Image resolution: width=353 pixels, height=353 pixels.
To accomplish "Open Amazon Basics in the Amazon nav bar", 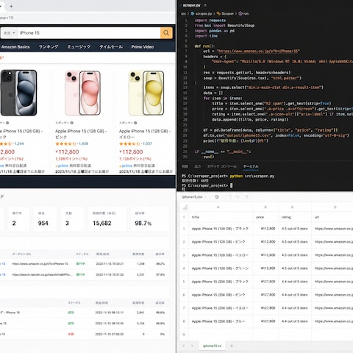I will (15, 47).
